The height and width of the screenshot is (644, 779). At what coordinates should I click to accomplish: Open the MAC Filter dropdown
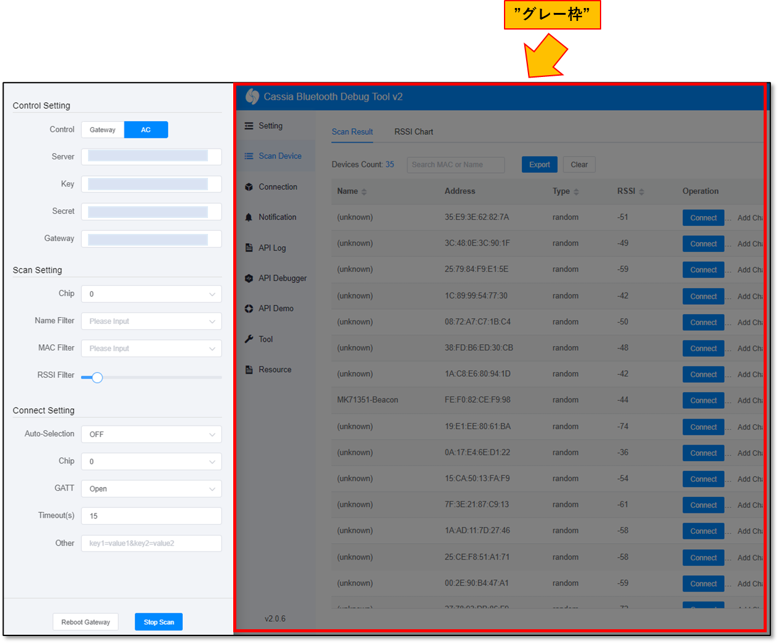151,348
